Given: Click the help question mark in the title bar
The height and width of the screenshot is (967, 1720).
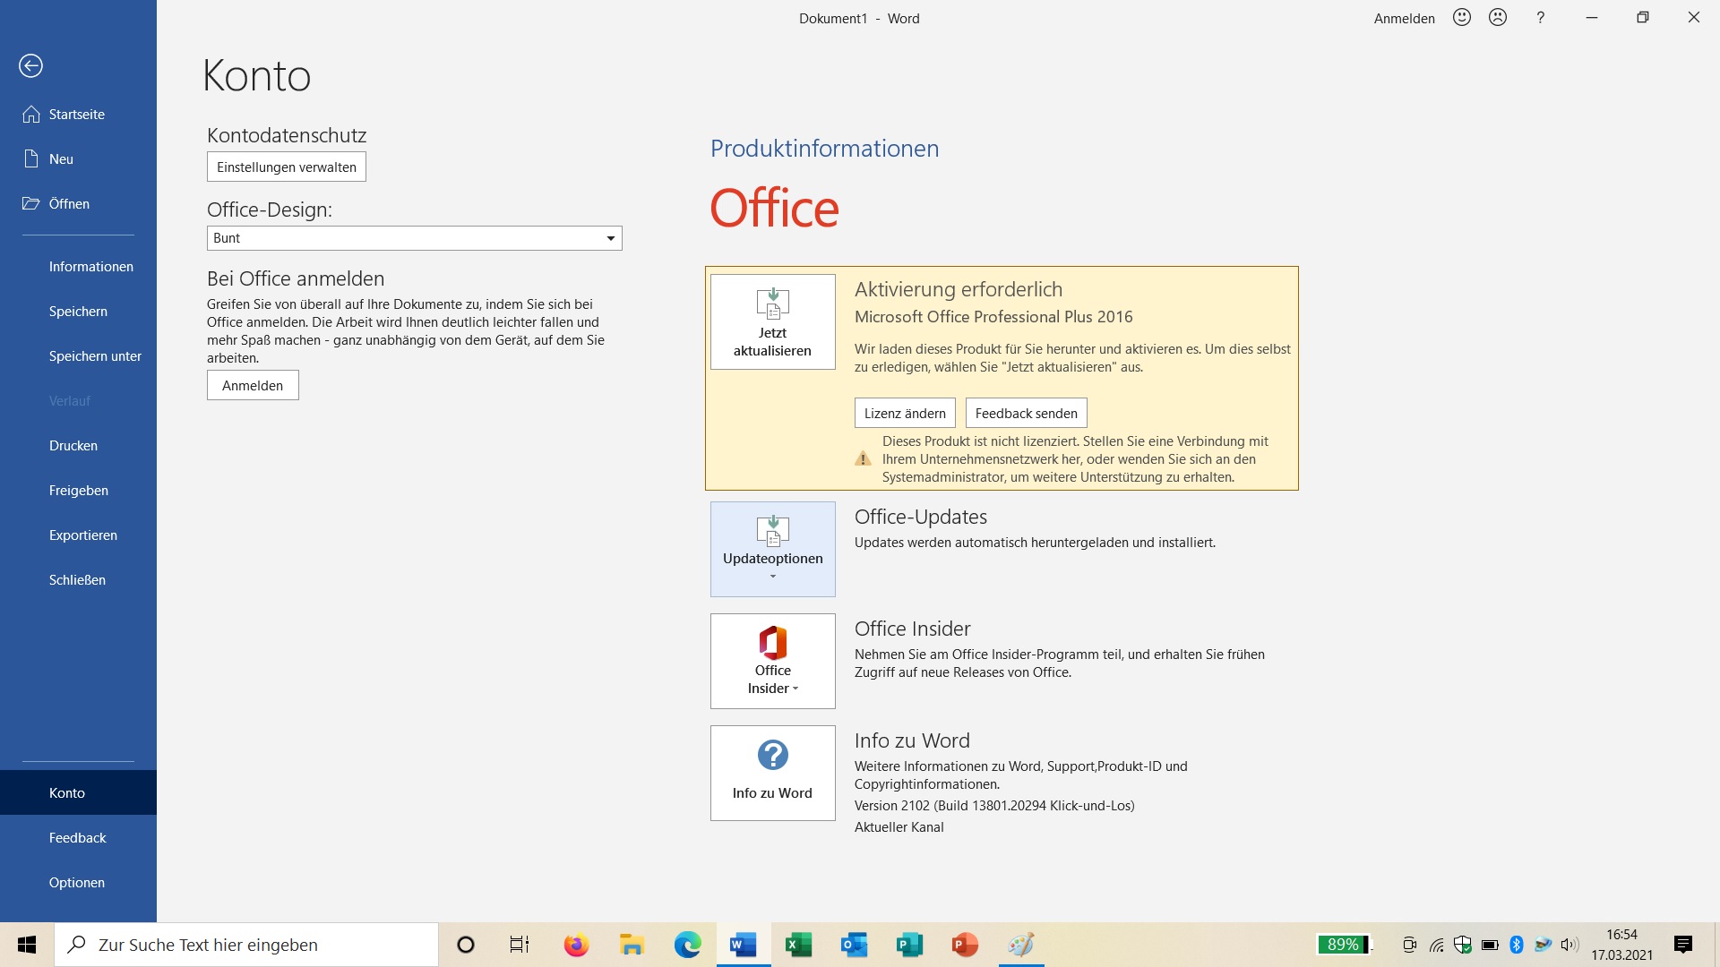Looking at the screenshot, I should click(x=1540, y=18).
